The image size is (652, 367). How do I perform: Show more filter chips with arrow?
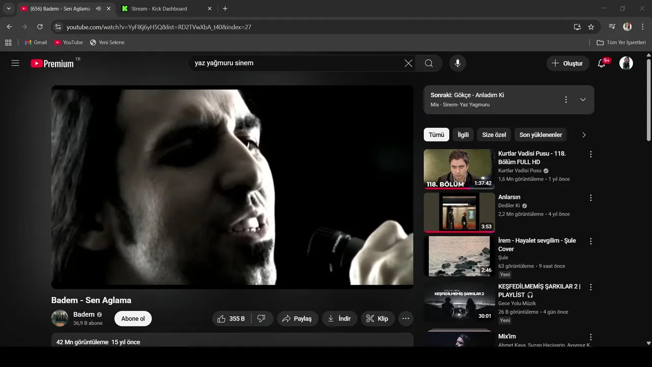pyautogui.click(x=584, y=135)
